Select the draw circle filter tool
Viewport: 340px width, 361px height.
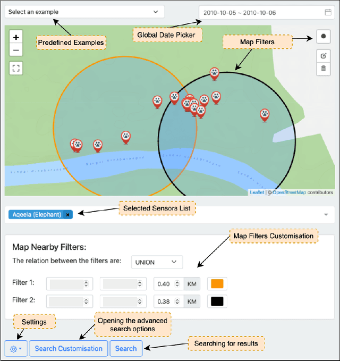[323, 36]
